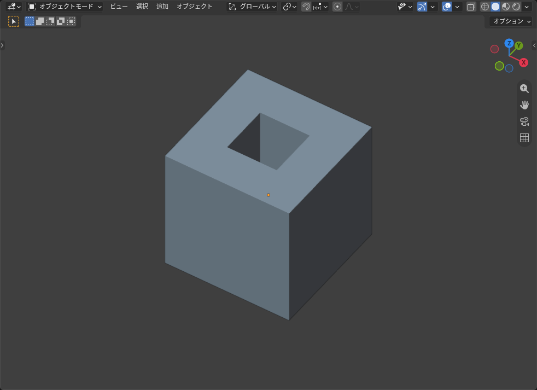Expand the オプション dropdown
537x390 pixels.
(x=511, y=21)
